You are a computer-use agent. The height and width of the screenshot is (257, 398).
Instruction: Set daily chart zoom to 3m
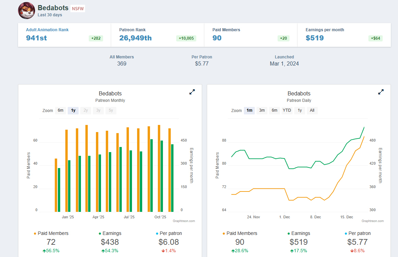coord(262,110)
